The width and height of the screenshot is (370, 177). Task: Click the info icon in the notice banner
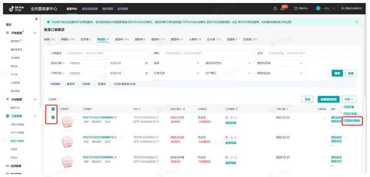tap(49, 22)
